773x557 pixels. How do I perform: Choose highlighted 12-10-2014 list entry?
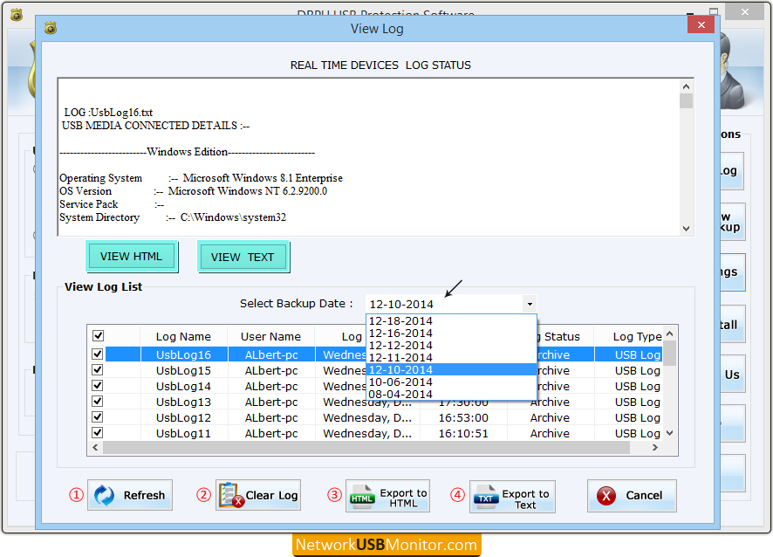point(451,369)
